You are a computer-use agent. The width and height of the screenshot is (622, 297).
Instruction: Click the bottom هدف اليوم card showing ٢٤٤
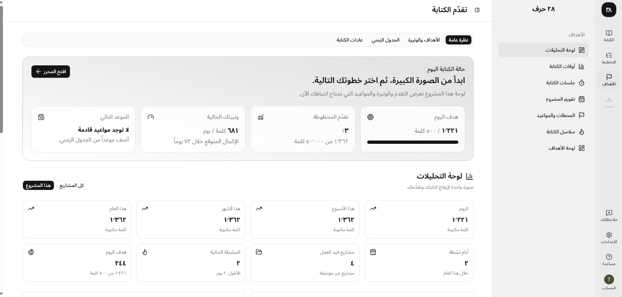tap(77, 263)
